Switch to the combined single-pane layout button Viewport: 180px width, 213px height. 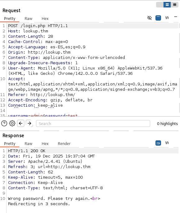(175, 5)
